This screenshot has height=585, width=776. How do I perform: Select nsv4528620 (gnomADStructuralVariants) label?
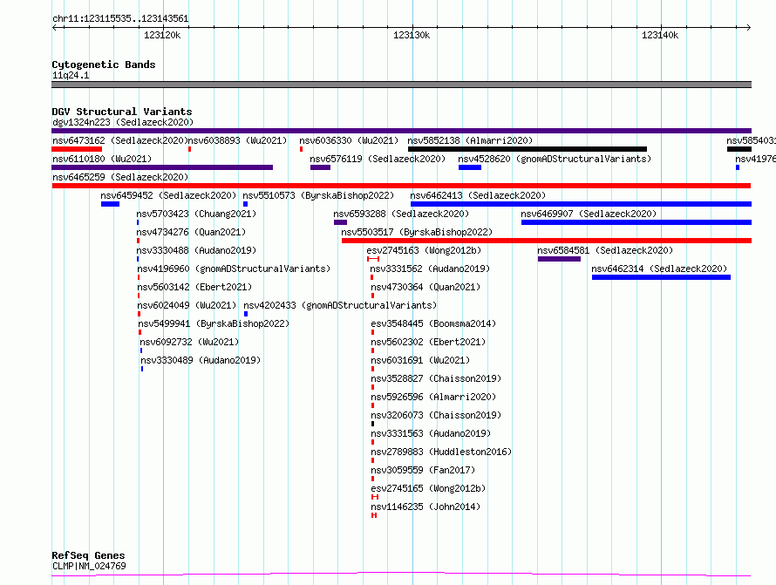pos(555,159)
